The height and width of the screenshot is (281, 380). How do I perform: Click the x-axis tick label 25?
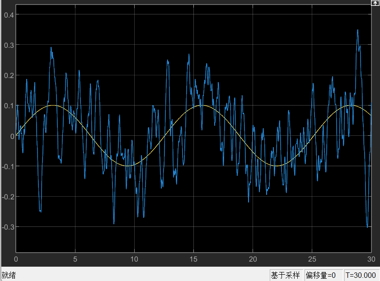coord(312,259)
